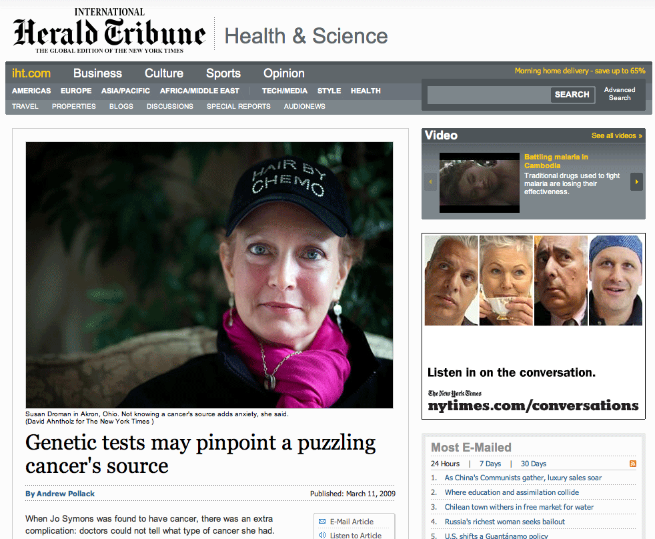655x539 pixels.
Task: Click the RSS feed icon in Most E-Mailed
Action: (633, 464)
